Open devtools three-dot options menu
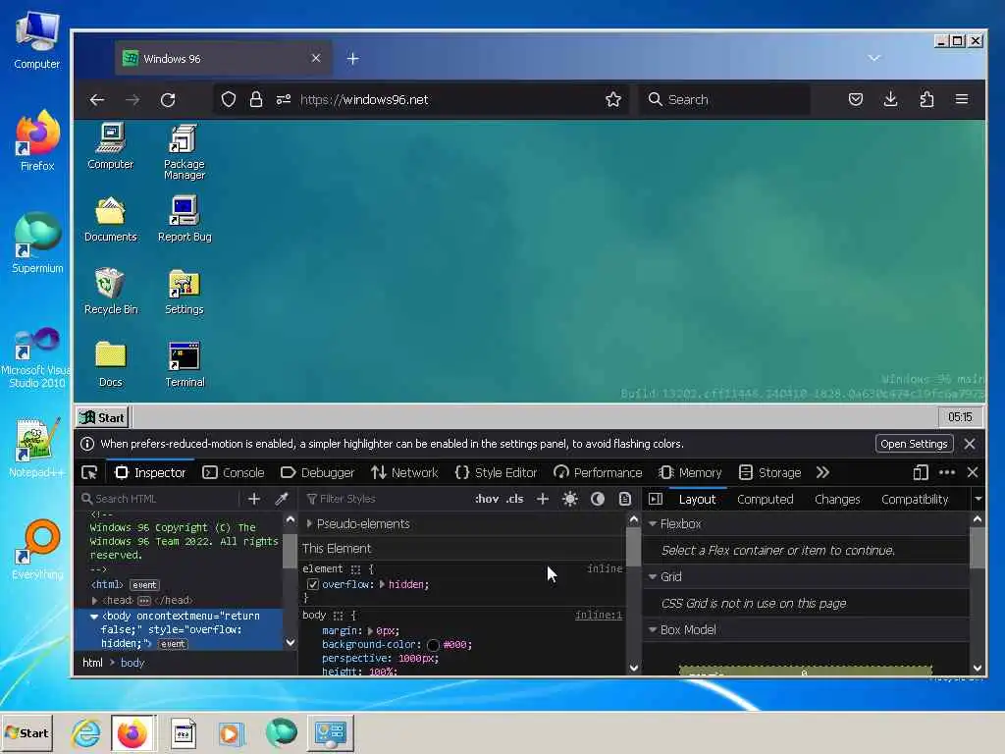1005x754 pixels. pyautogui.click(x=947, y=472)
